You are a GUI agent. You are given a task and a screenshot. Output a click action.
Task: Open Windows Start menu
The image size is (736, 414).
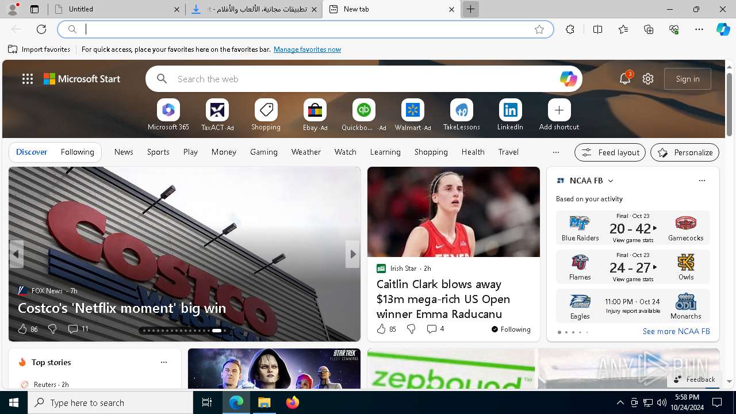click(x=14, y=402)
